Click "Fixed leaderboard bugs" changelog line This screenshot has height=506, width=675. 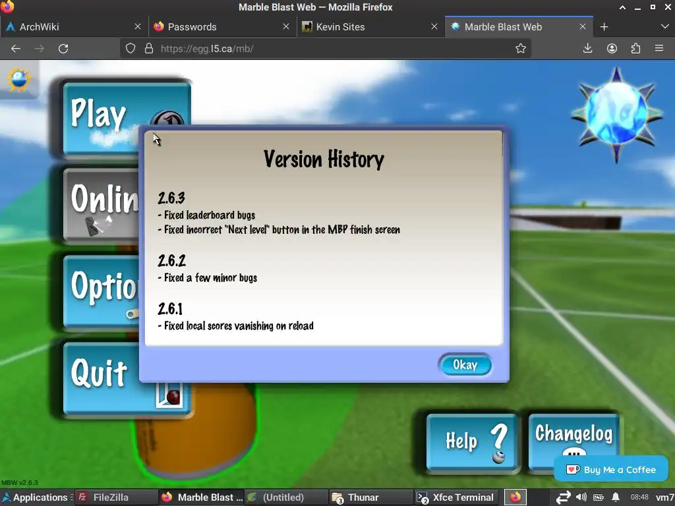click(x=206, y=215)
